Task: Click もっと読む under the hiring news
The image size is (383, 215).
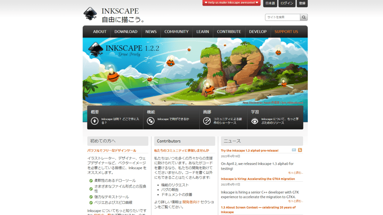Action: tap(296, 201)
